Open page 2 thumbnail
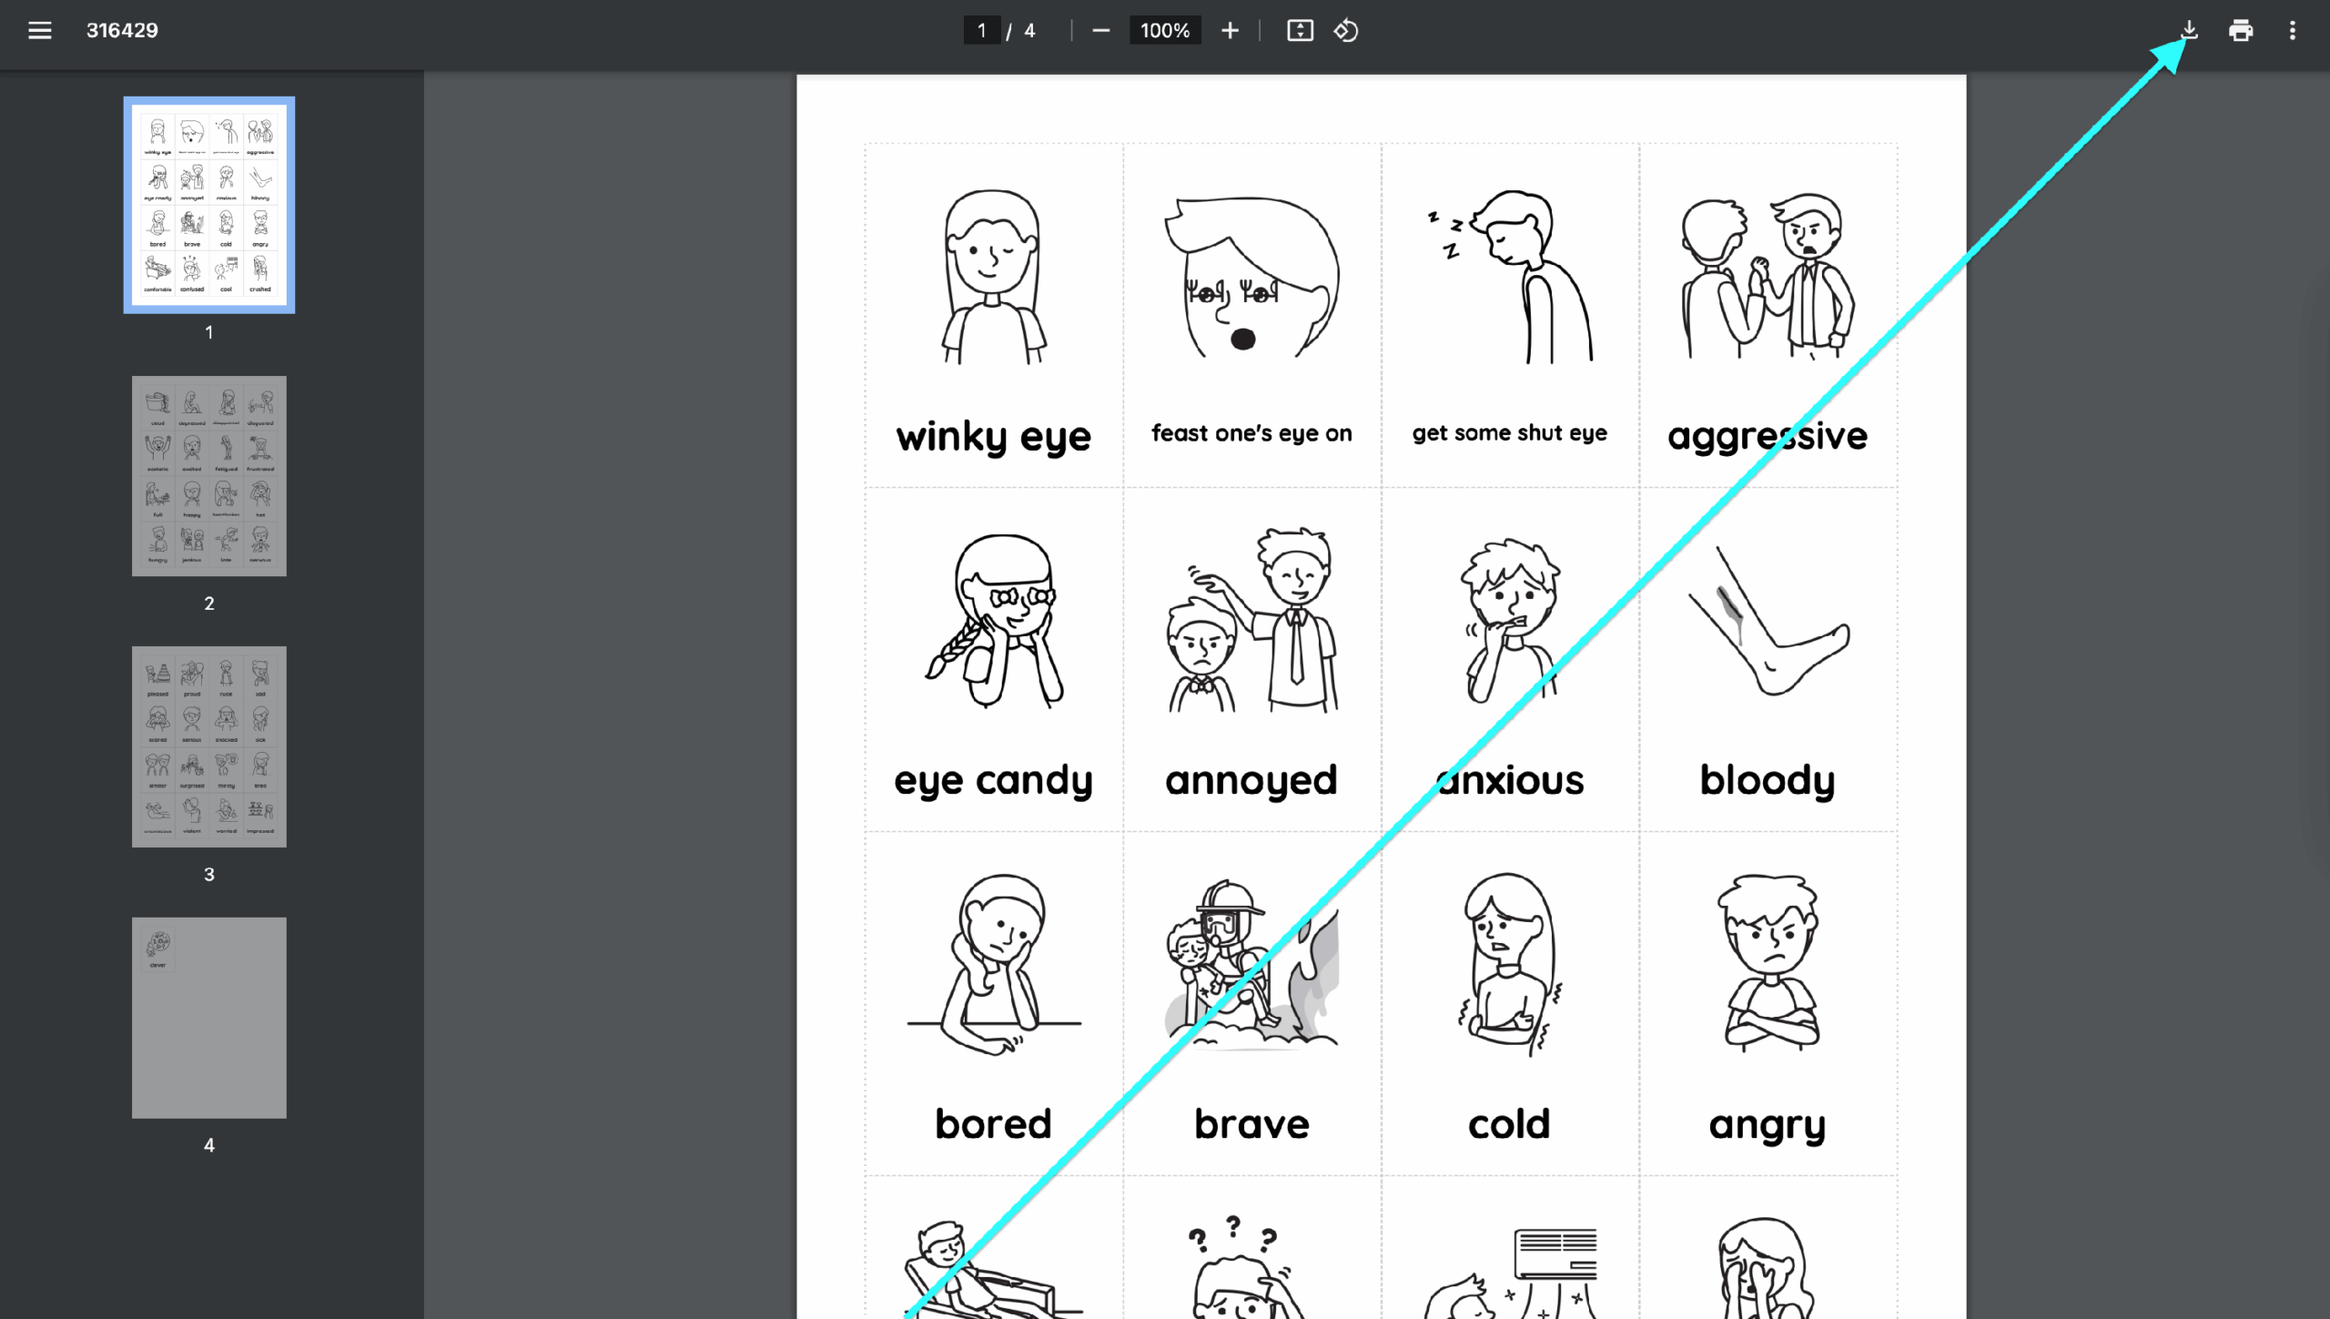 (x=209, y=475)
